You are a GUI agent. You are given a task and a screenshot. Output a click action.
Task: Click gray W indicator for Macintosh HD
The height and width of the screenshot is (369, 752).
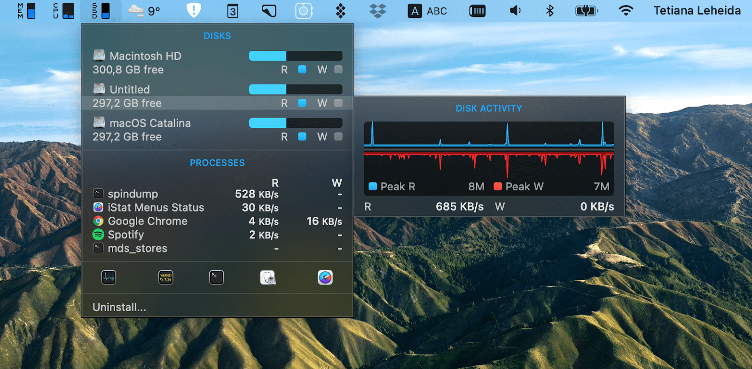click(338, 70)
